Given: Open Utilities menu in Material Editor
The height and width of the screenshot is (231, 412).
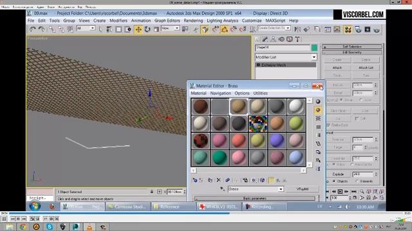Looking at the screenshot, I should tap(260, 93).
